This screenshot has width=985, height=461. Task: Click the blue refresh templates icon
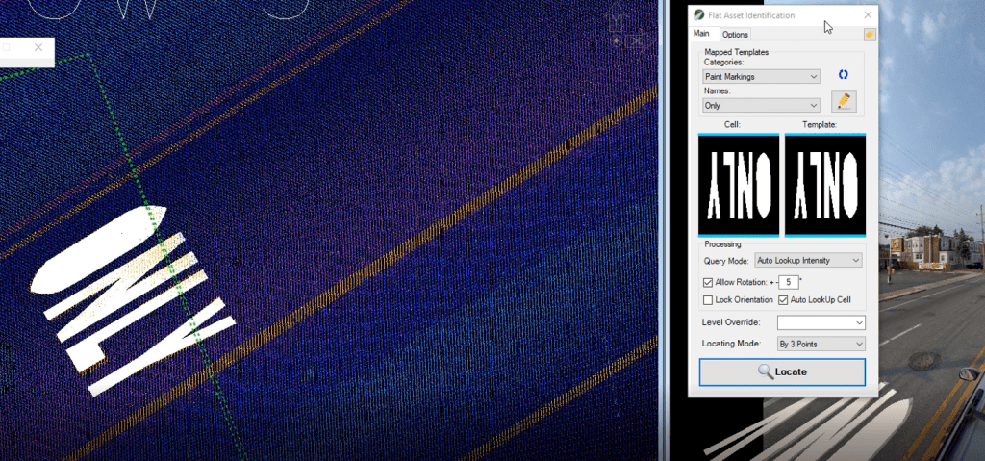tap(843, 75)
